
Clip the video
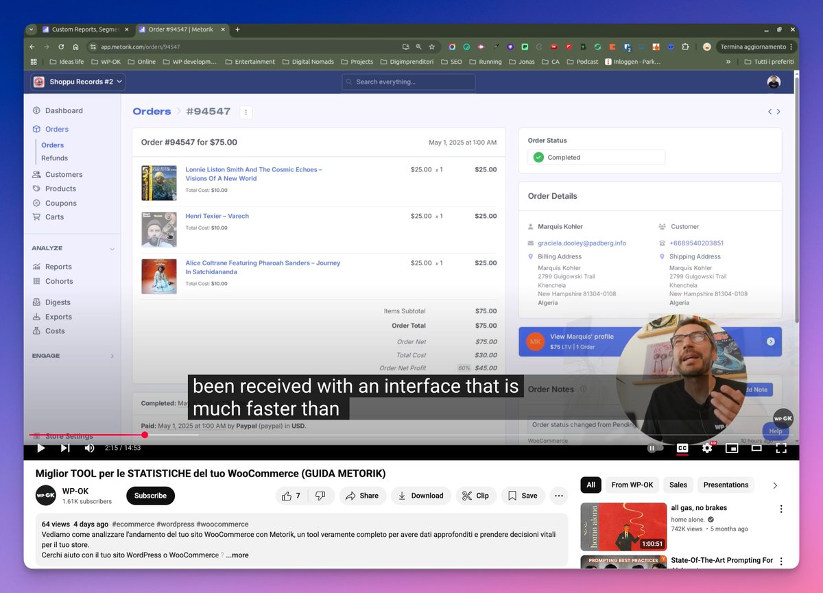click(x=475, y=496)
